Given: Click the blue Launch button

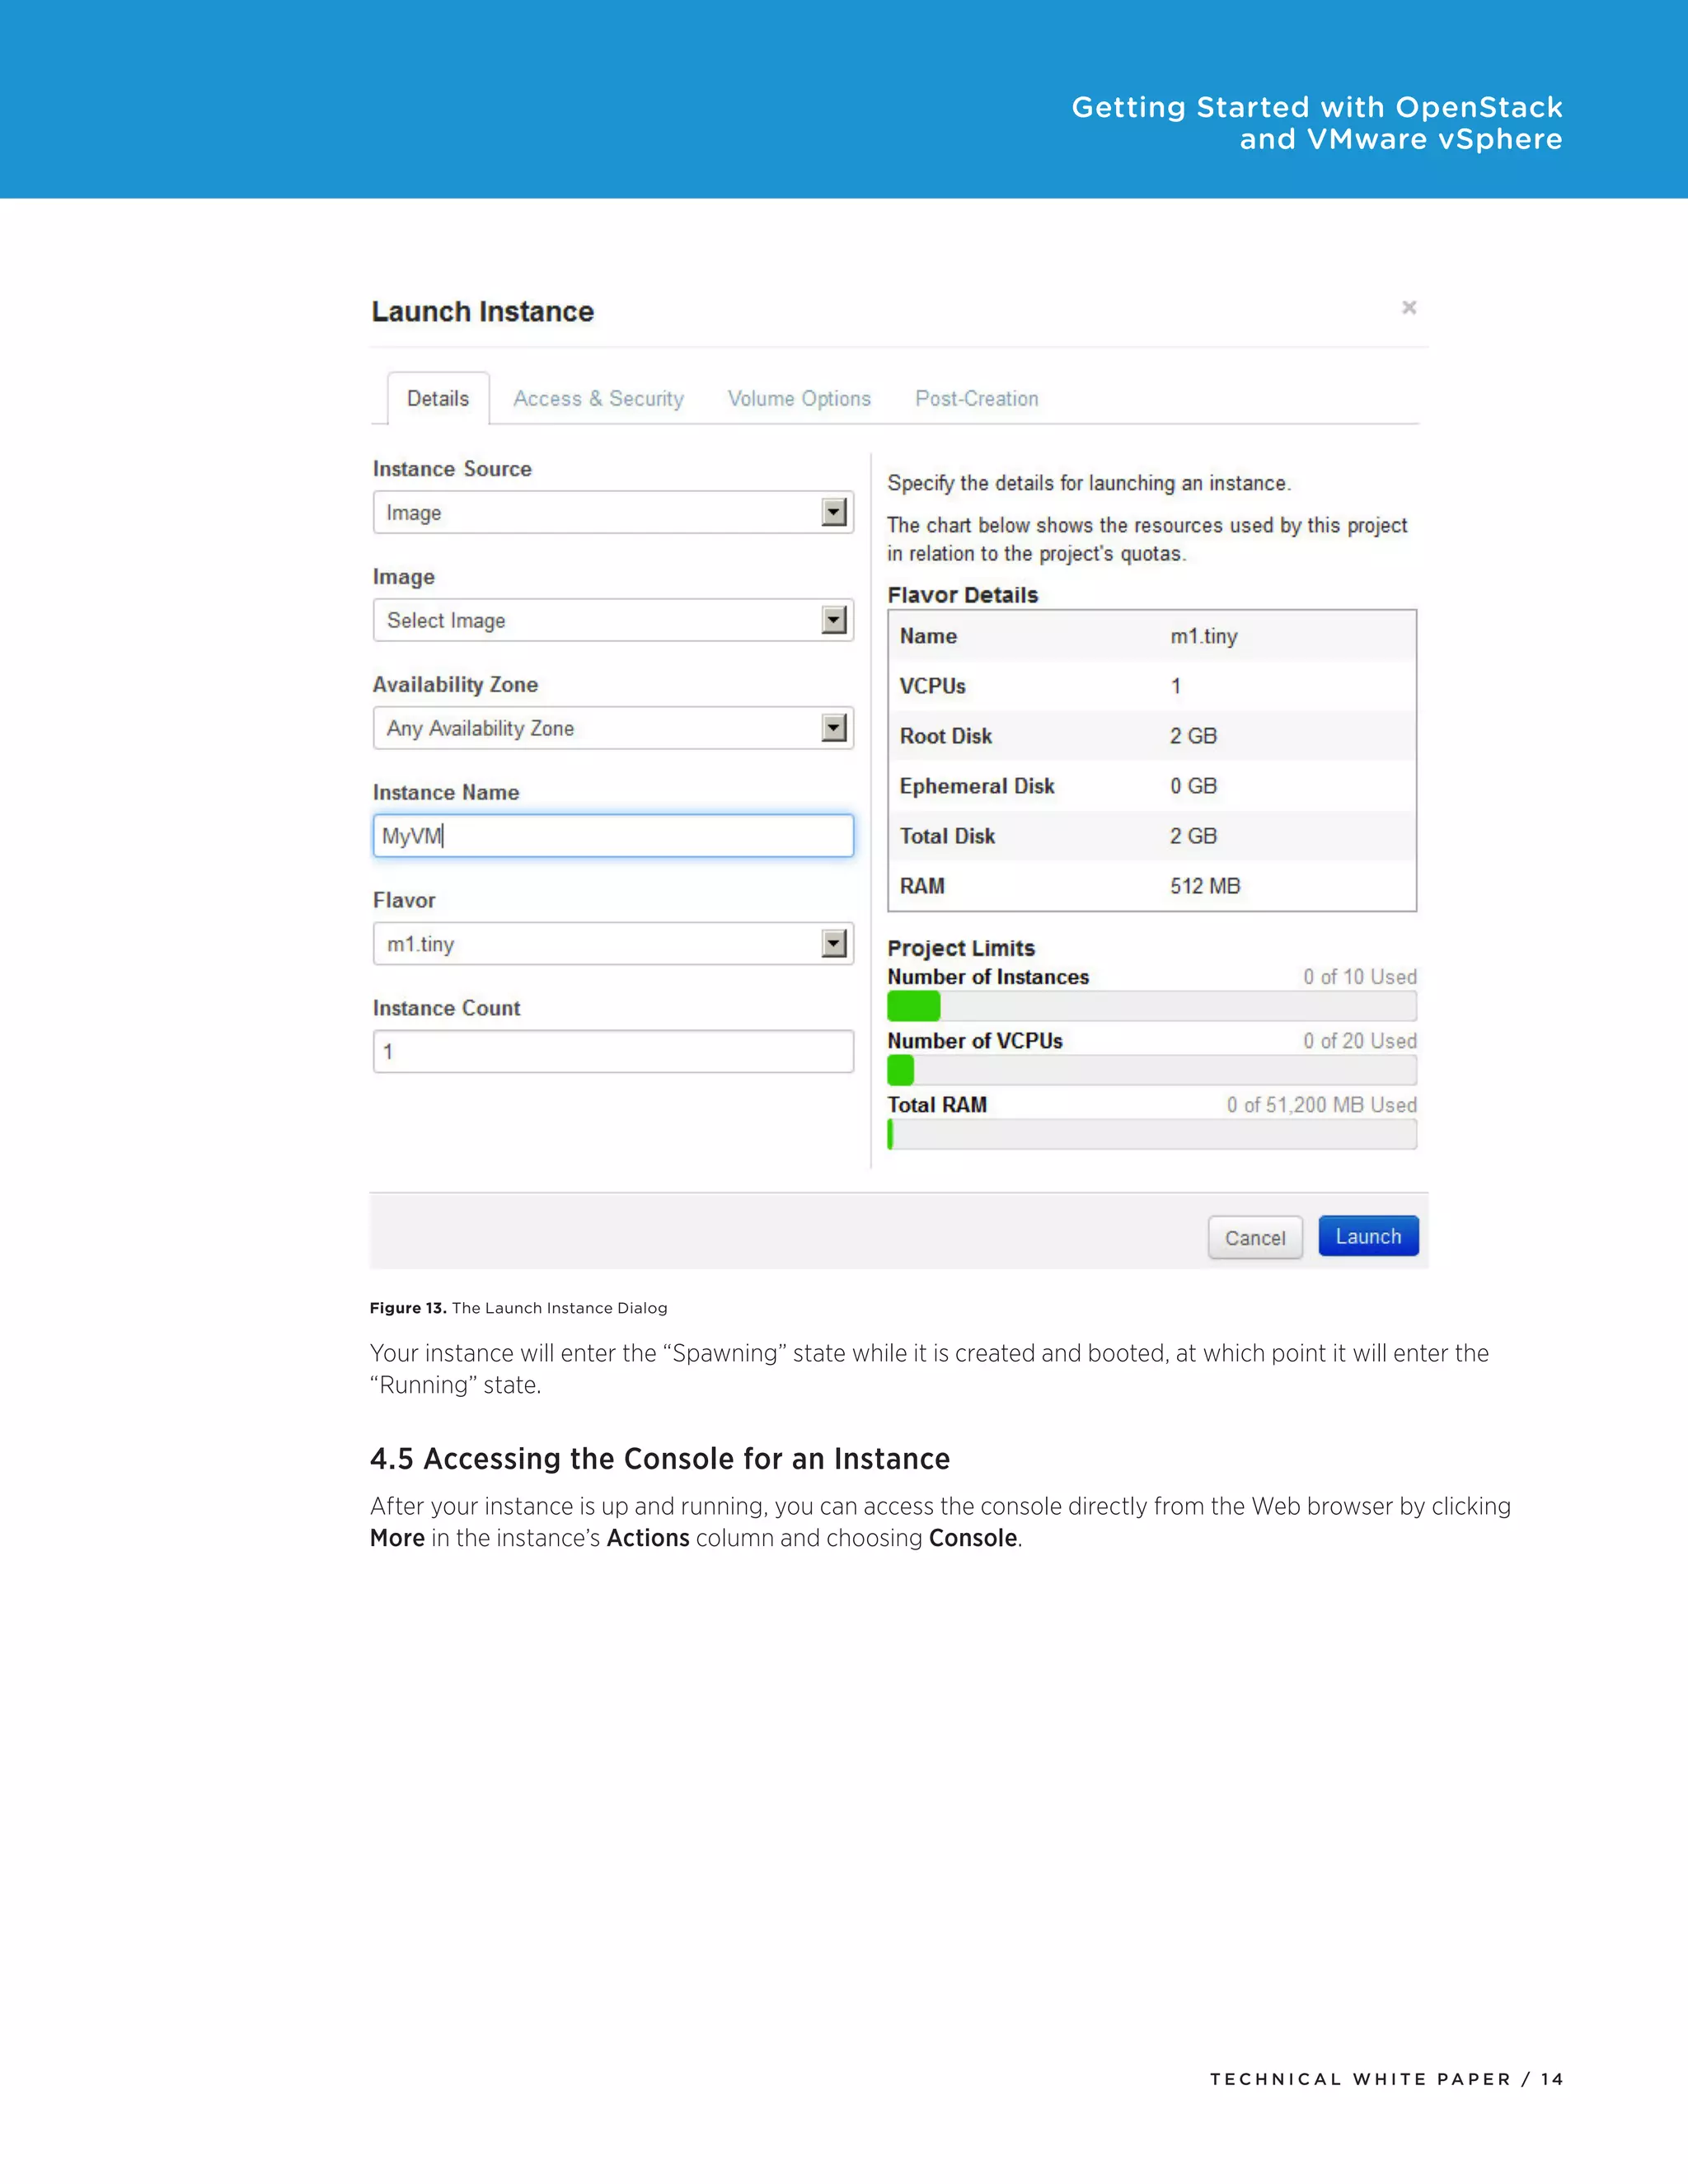Looking at the screenshot, I should pyautogui.click(x=1368, y=1237).
